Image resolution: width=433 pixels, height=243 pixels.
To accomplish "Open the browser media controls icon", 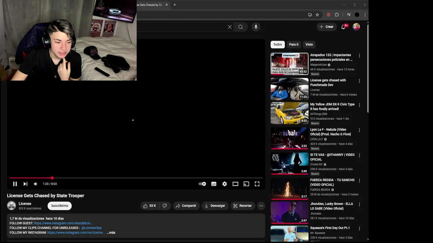I will pos(349,15).
